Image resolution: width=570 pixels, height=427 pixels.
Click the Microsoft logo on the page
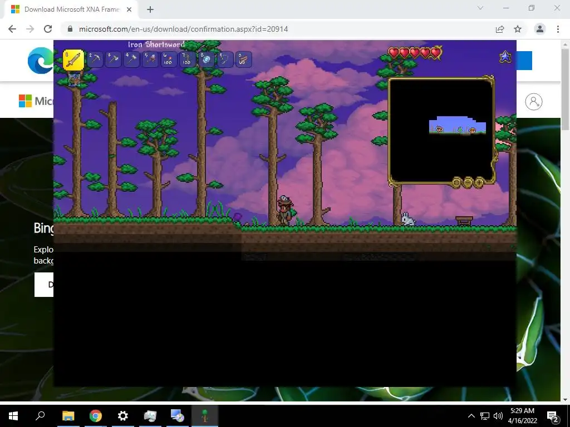point(36,101)
